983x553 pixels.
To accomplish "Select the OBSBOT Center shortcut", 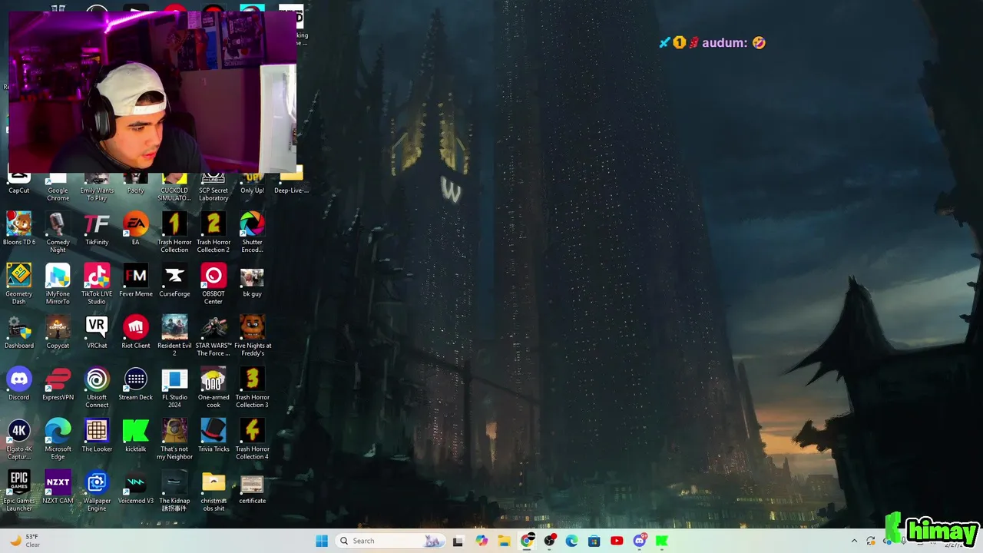I will (x=213, y=276).
